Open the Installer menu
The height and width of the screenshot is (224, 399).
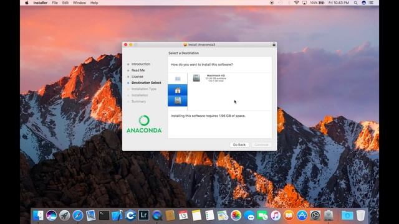40,2
